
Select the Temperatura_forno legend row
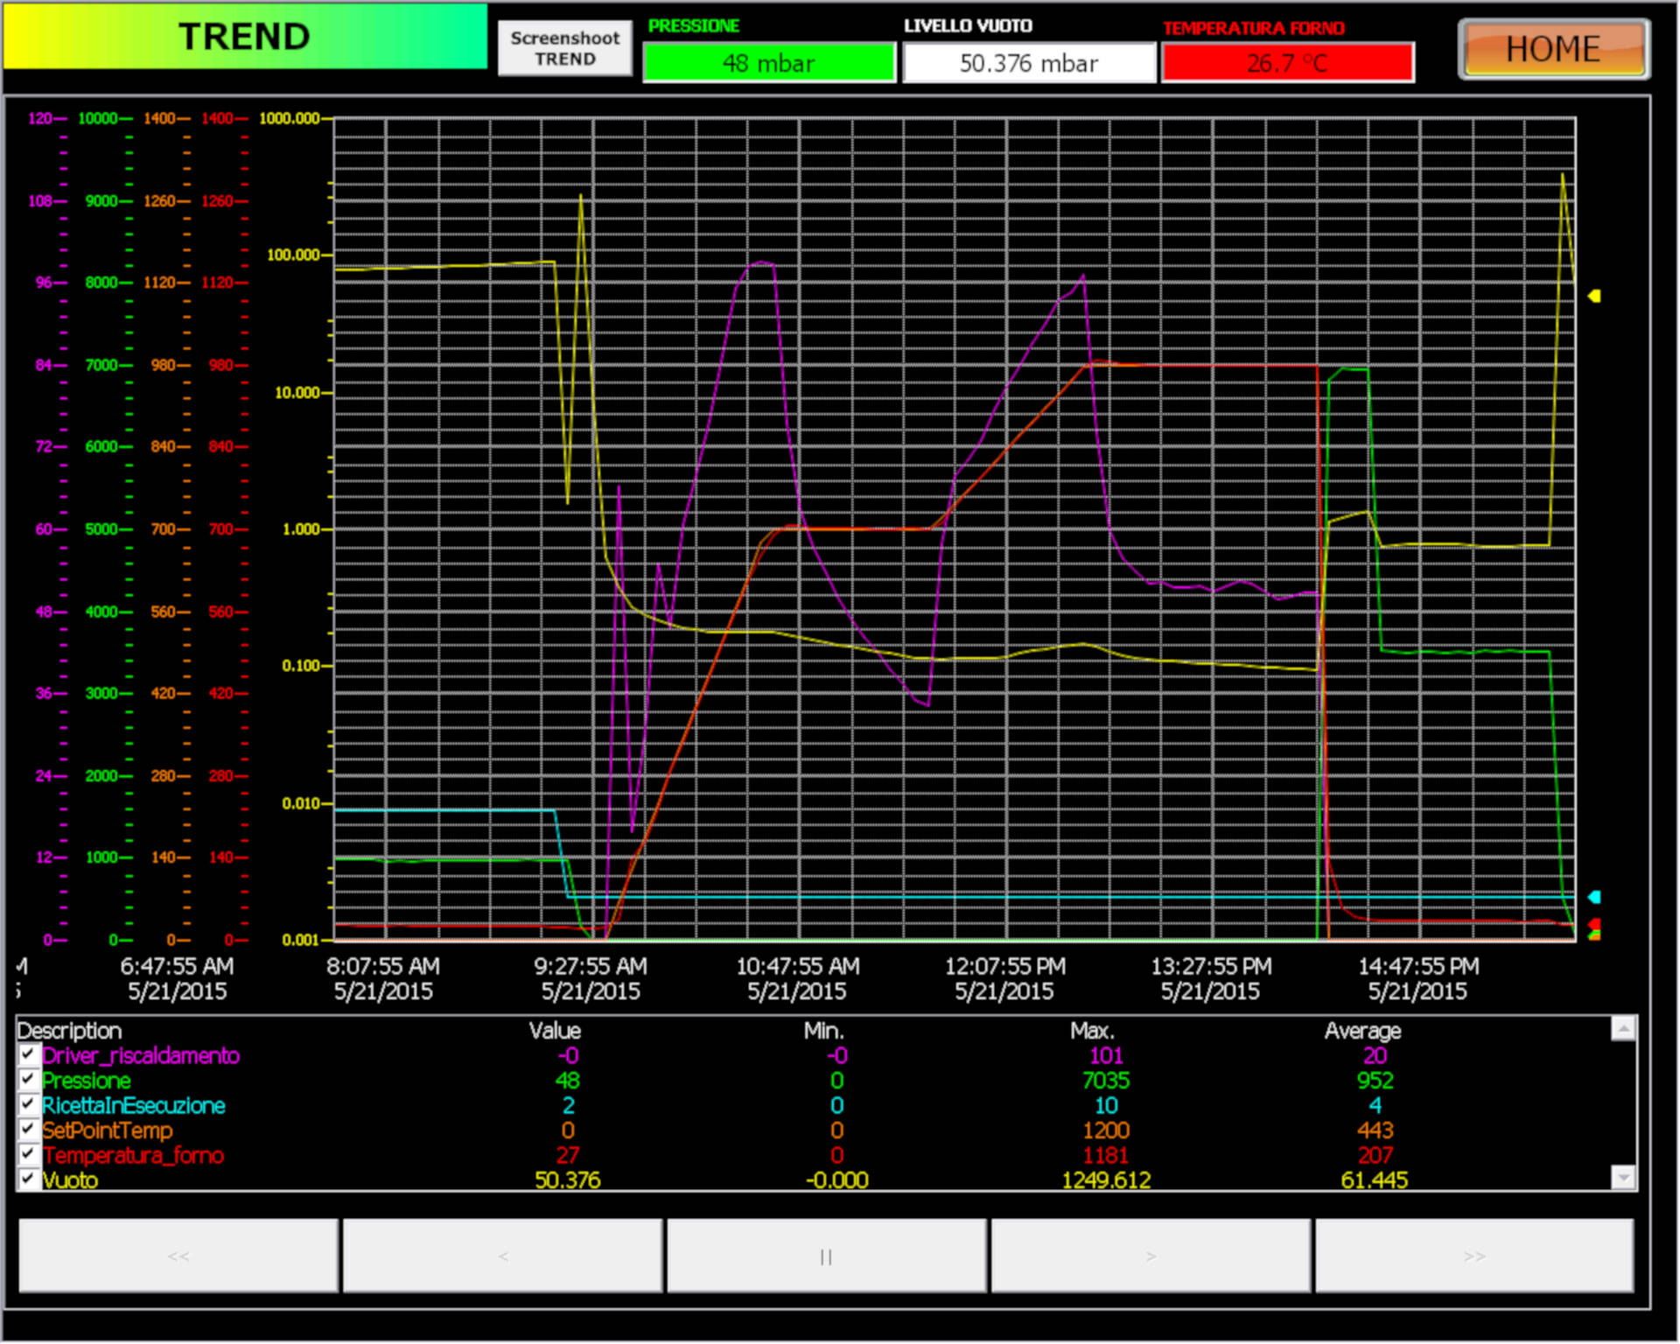coord(133,1155)
